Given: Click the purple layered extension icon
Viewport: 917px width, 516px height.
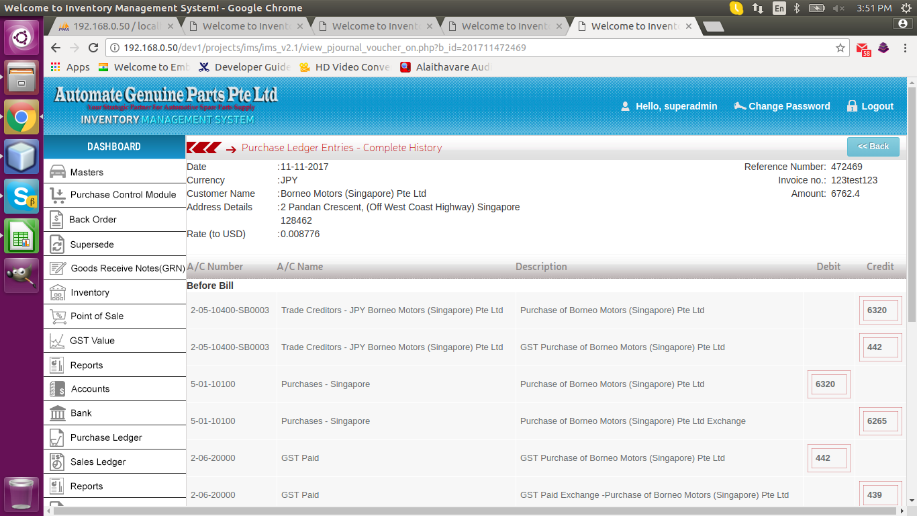Looking at the screenshot, I should (883, 48).
